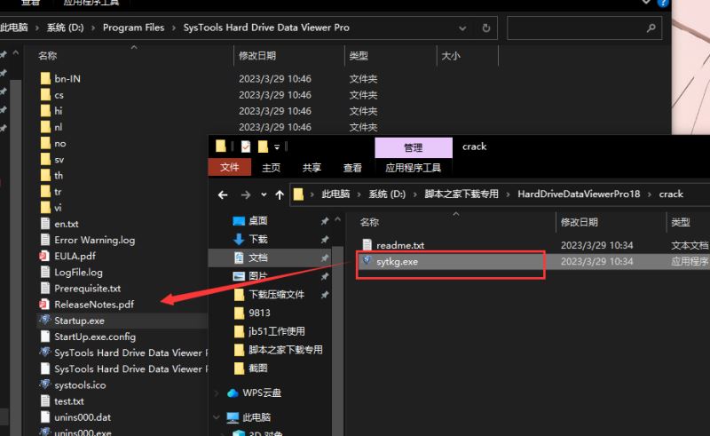
Task: Sort by 类型 column in back window
Action: tap(359, 56)
